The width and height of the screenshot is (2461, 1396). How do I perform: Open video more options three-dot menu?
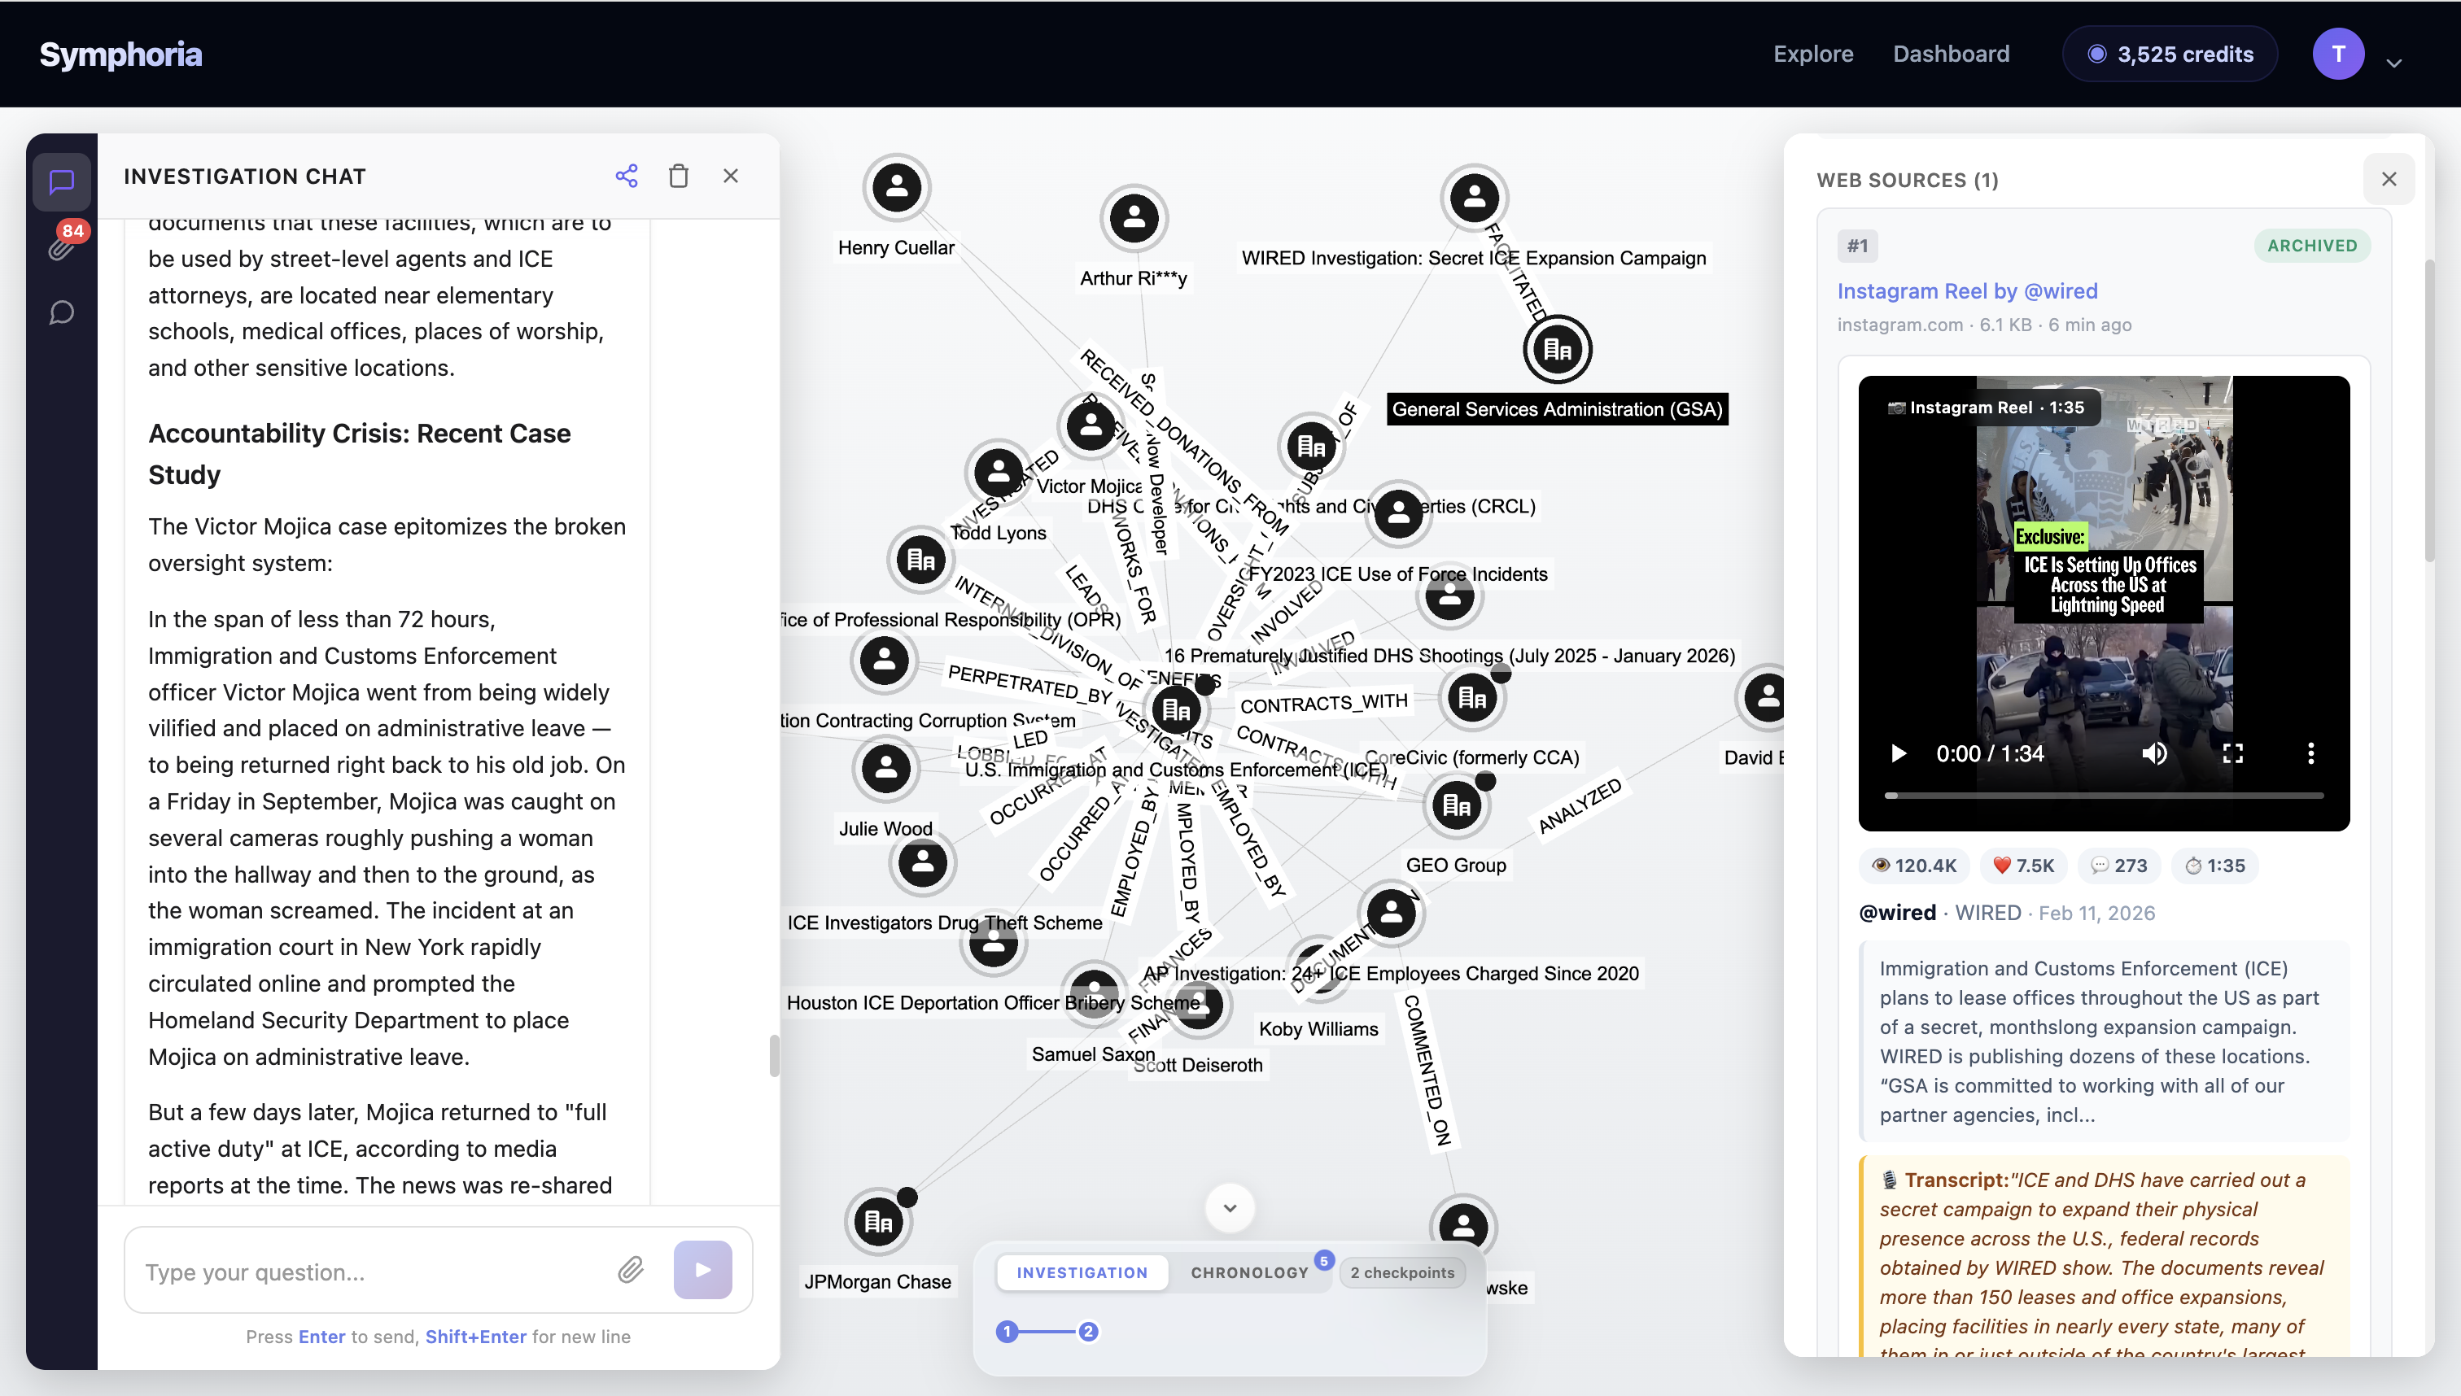coord(2310,753)
